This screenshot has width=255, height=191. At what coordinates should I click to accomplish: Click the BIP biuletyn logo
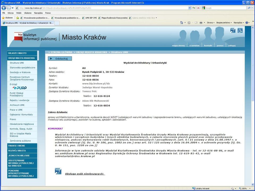(x=35, y=37)
